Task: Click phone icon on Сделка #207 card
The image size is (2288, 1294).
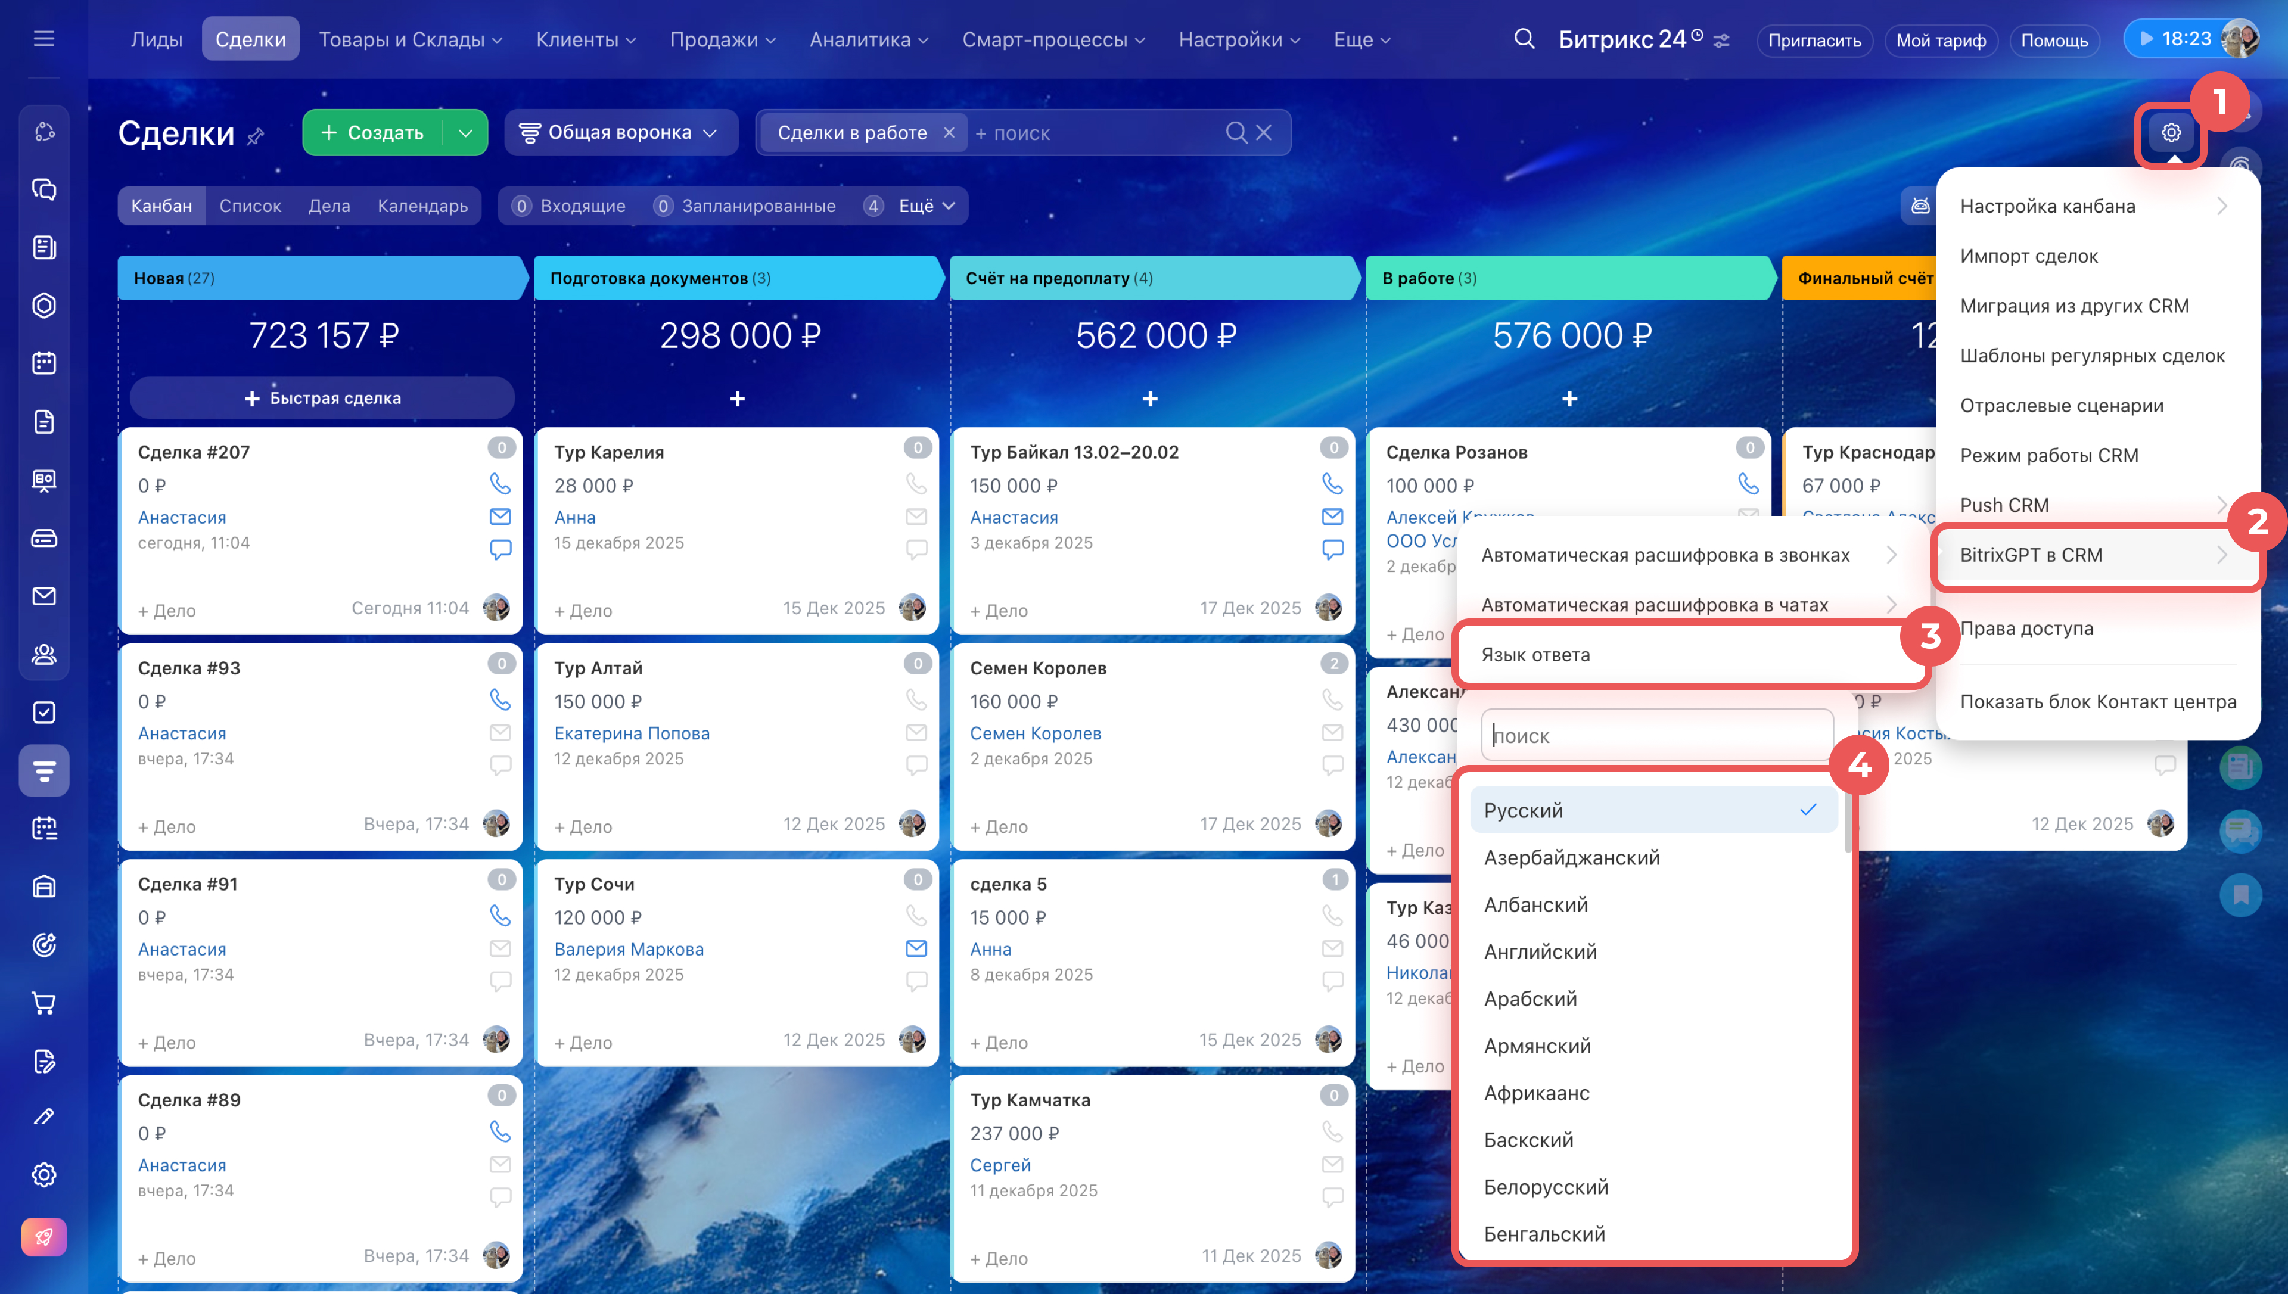Action: 500,484
